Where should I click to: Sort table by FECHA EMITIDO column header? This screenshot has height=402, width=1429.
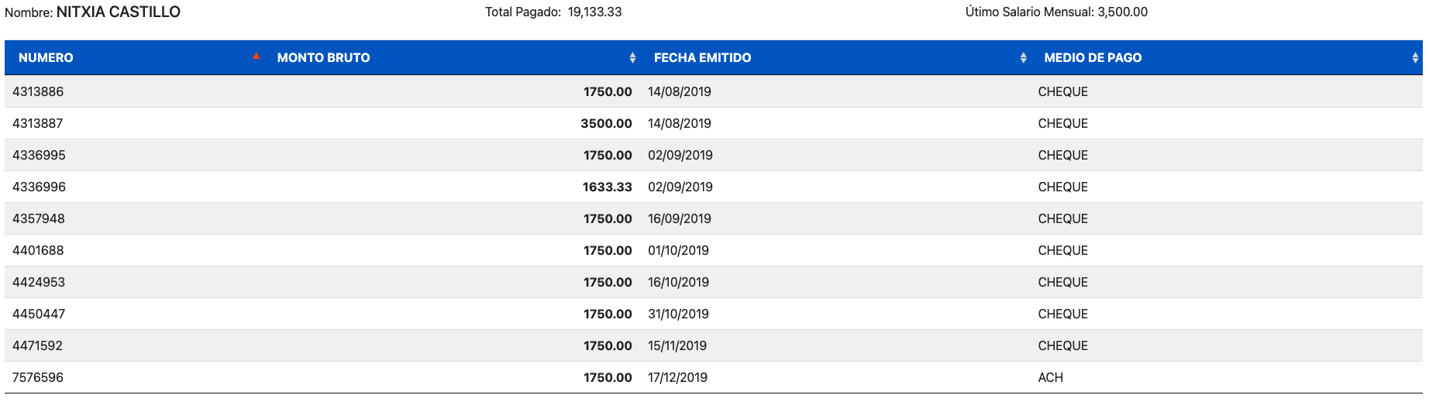coord(702,58)
